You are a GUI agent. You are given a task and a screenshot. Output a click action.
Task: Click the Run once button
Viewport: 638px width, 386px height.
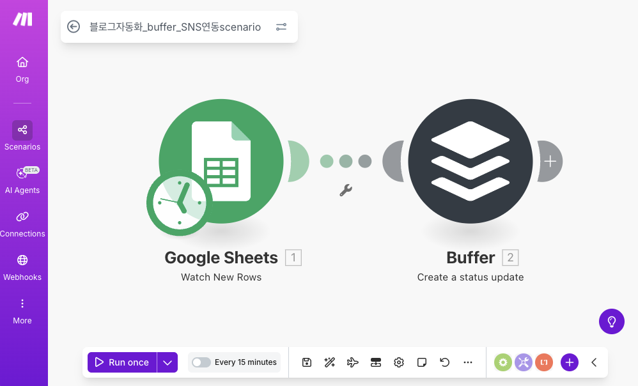click(122, 362)
